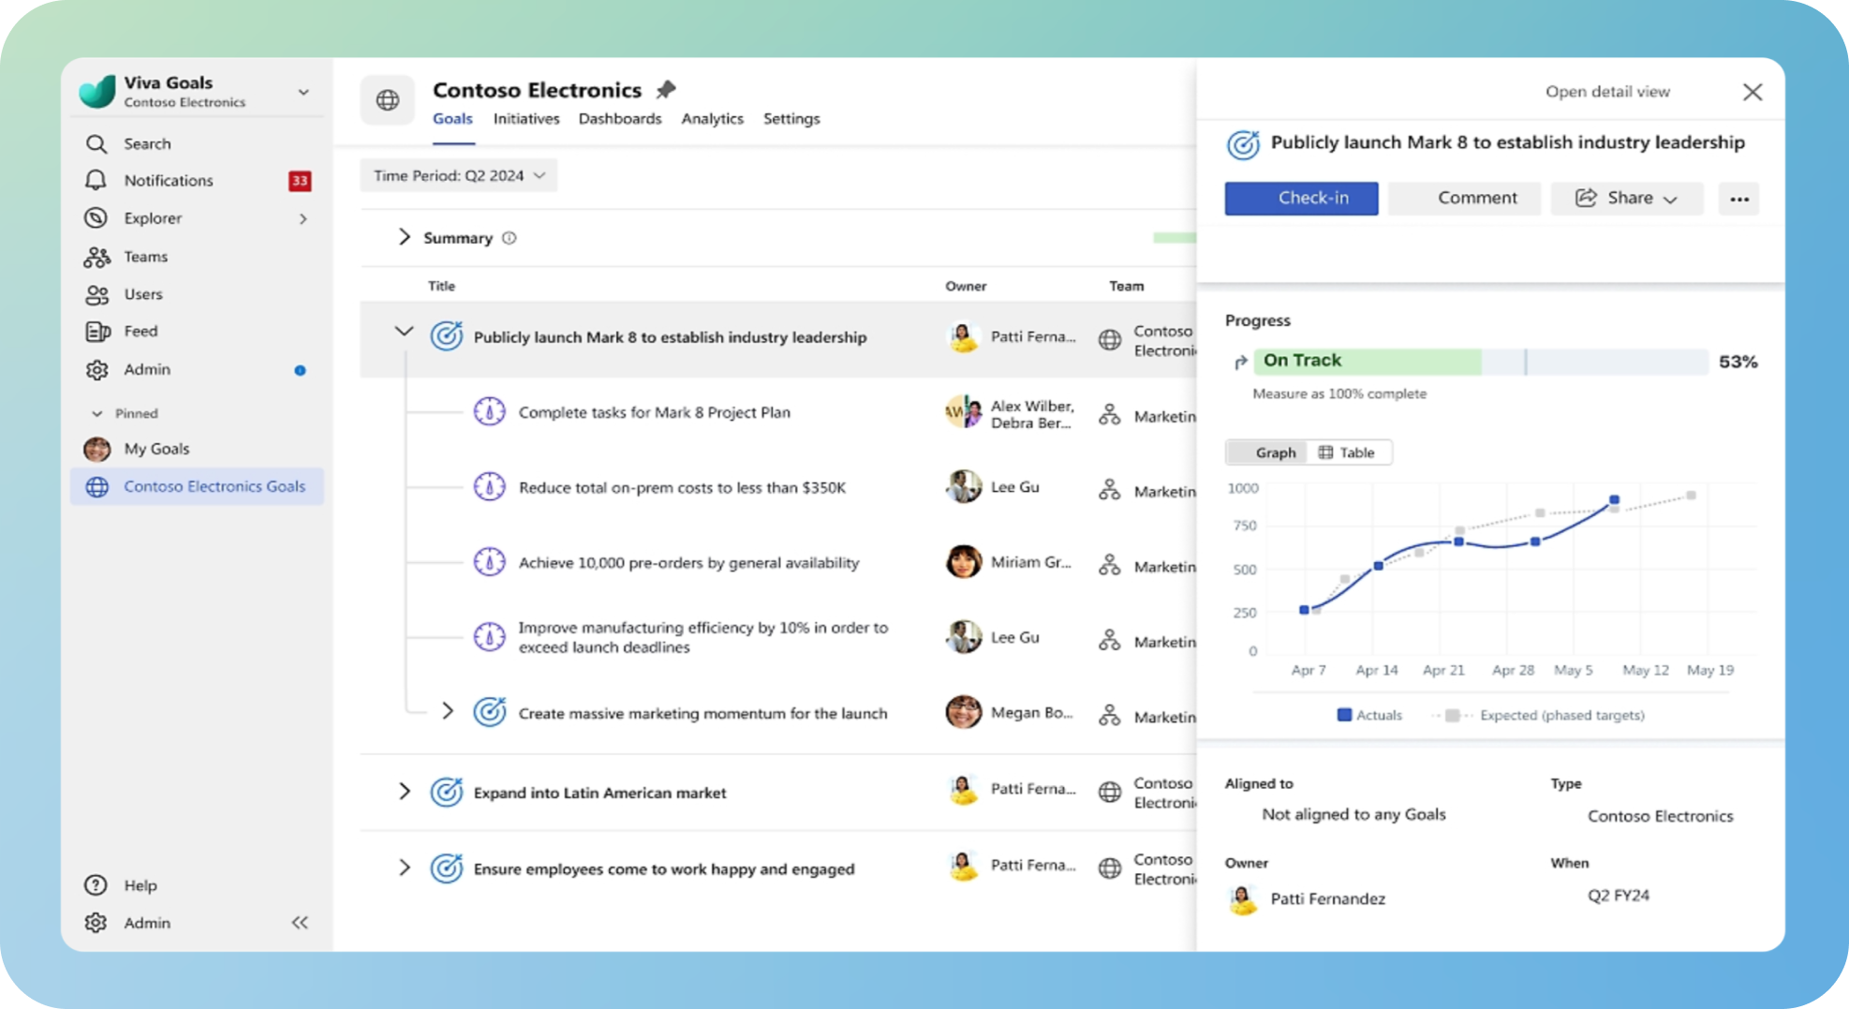
Task: Open the Share dropdown
Action: click(x=1627, y=198)
